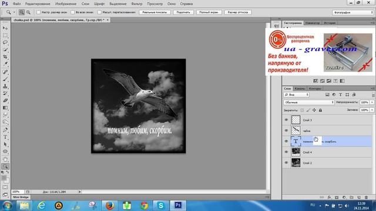Viewport: 376px width, 211px height.
Task: Select the Crop tool
Action: click(x=5, y=57)
